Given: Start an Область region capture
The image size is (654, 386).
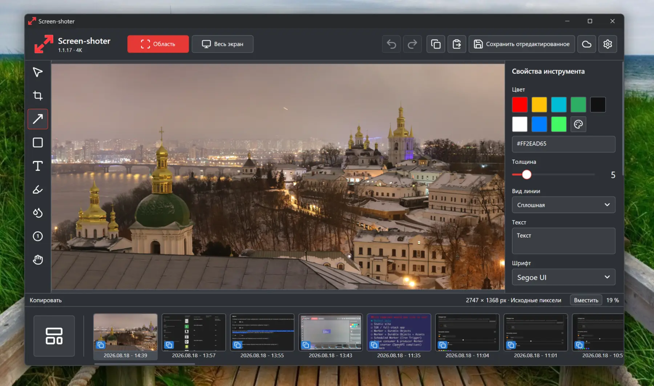Looking at the screenshot, I should [158, 44].
